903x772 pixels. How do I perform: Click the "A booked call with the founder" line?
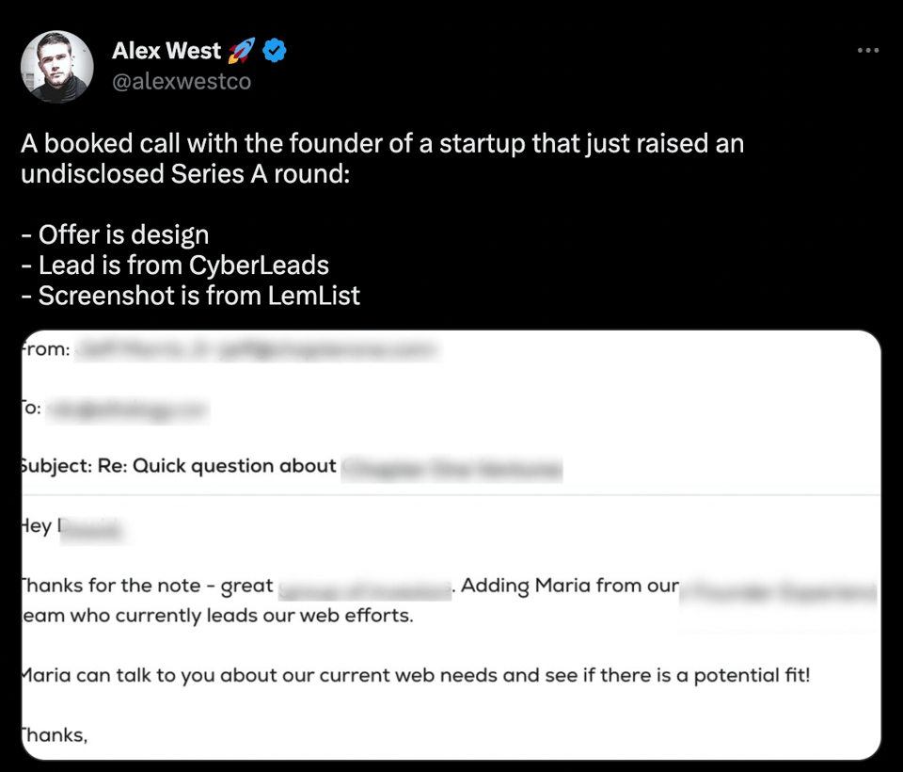382,144
